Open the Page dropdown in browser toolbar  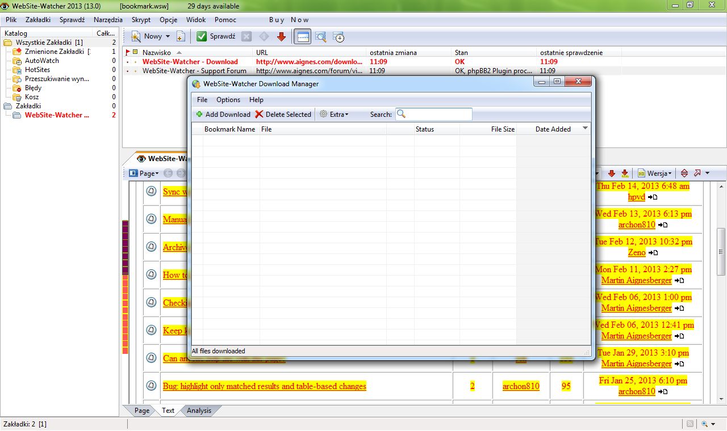tap(144, 173)
